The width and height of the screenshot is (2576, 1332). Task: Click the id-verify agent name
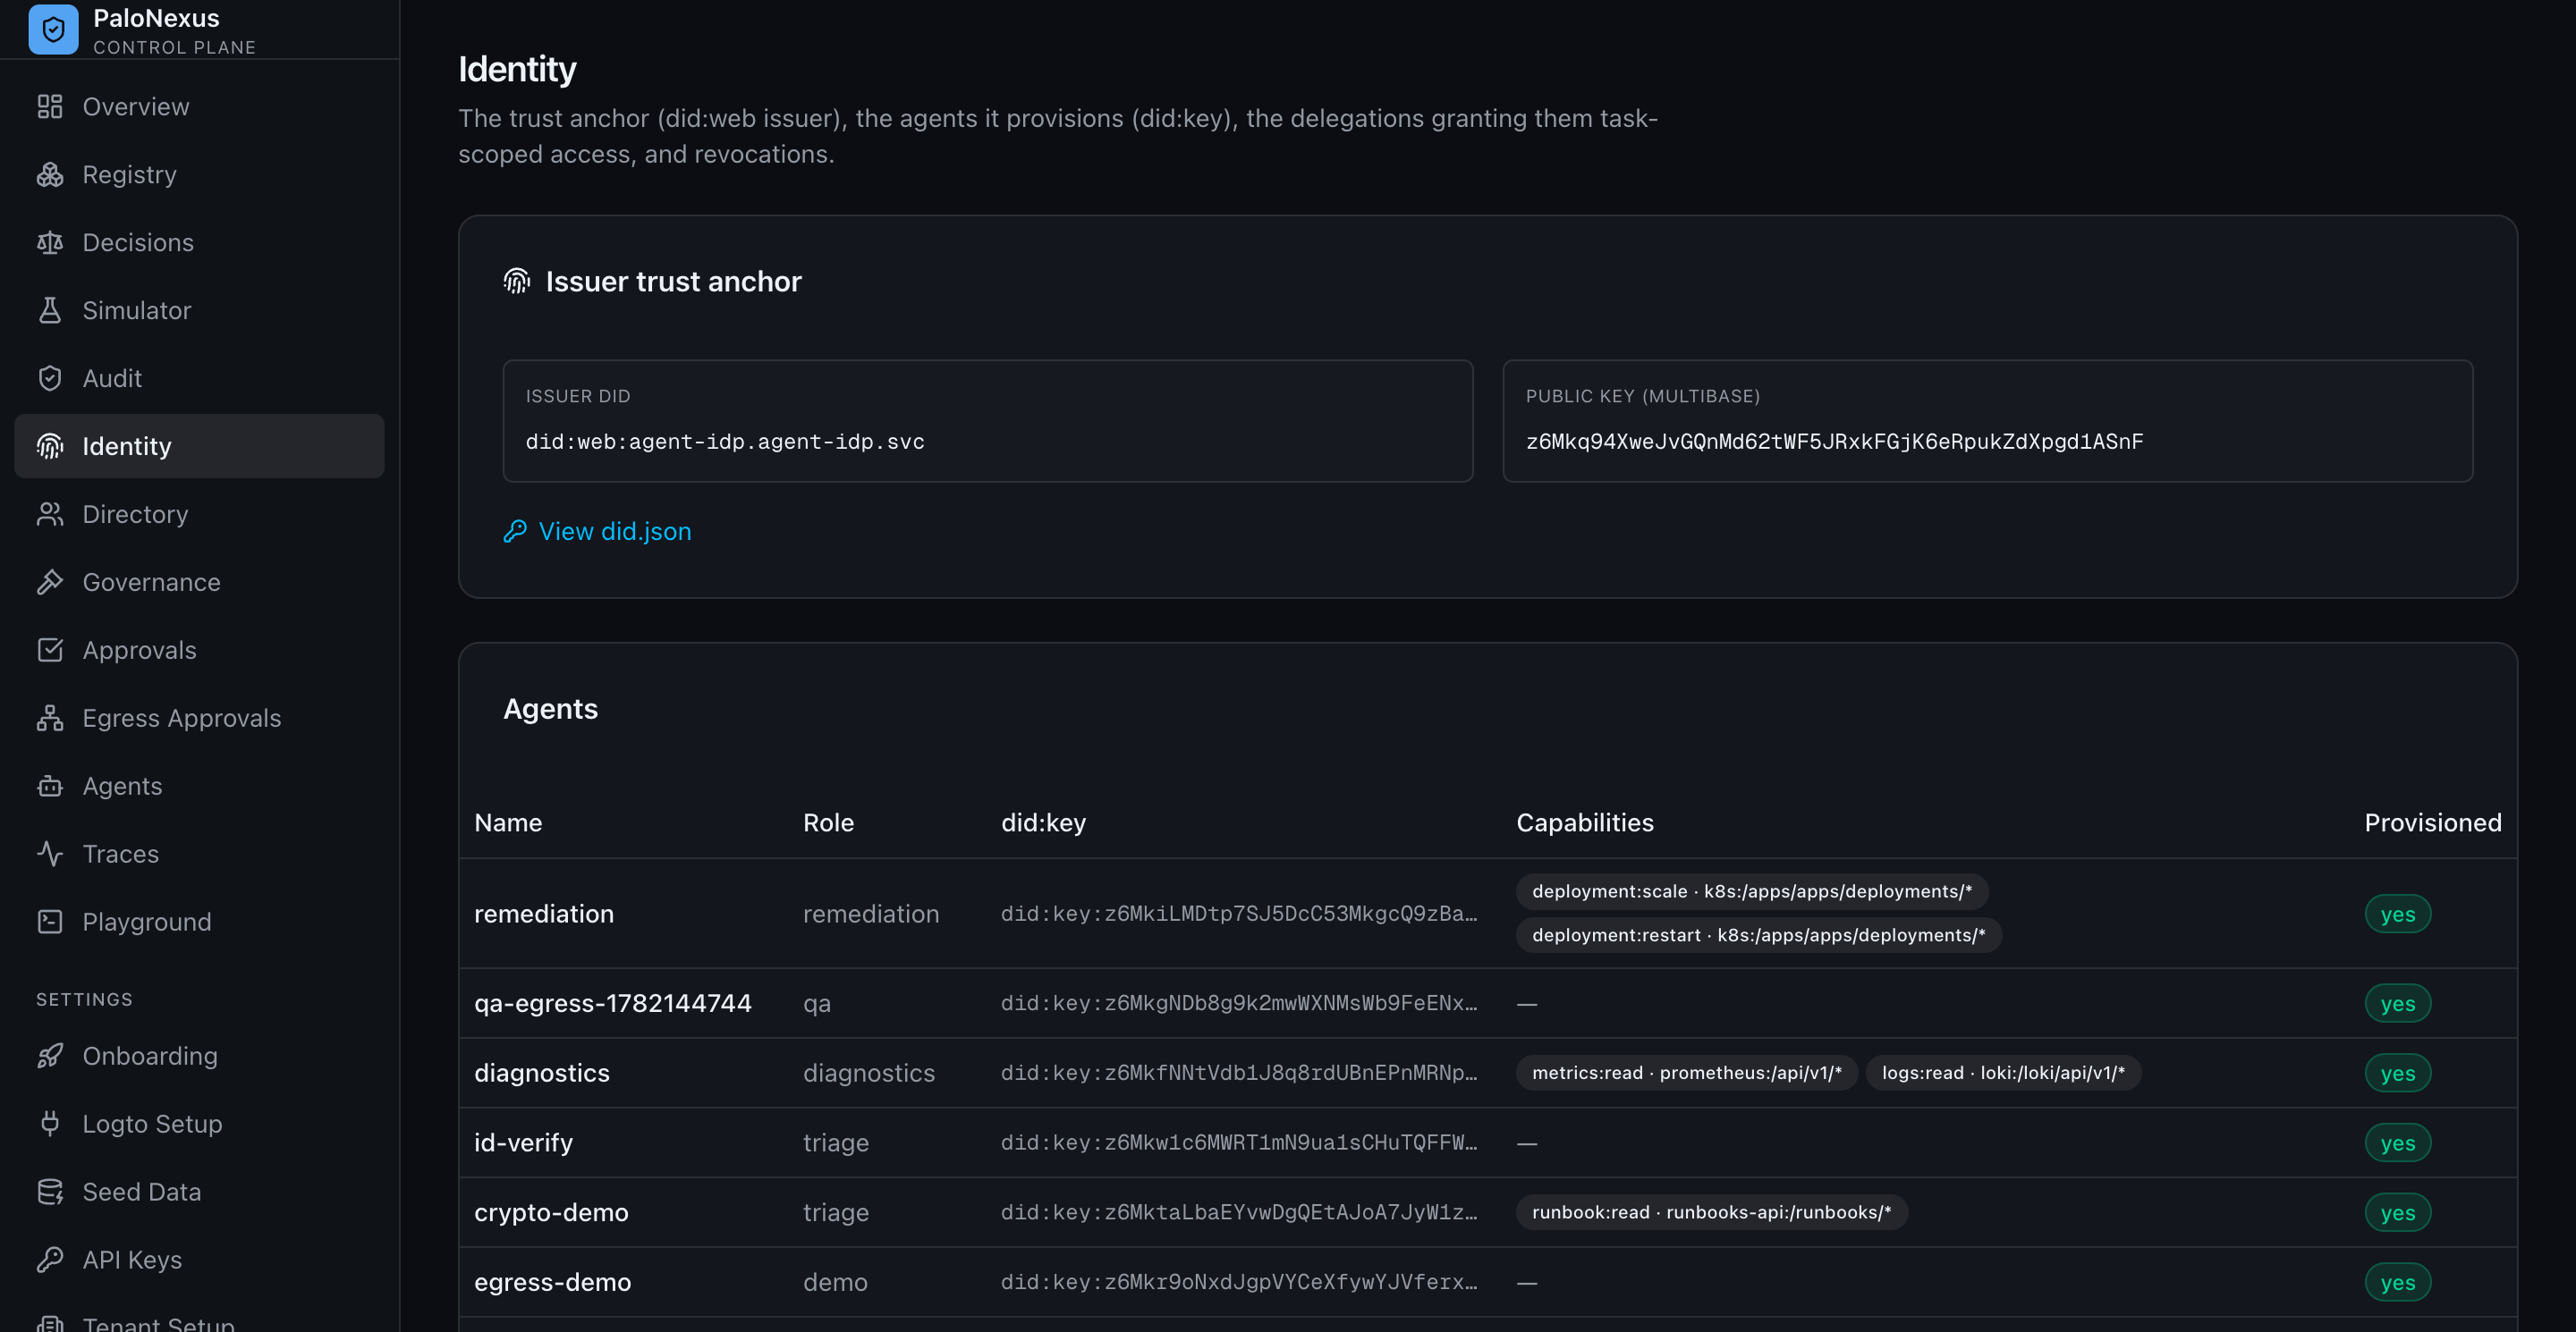[523, 1143]
